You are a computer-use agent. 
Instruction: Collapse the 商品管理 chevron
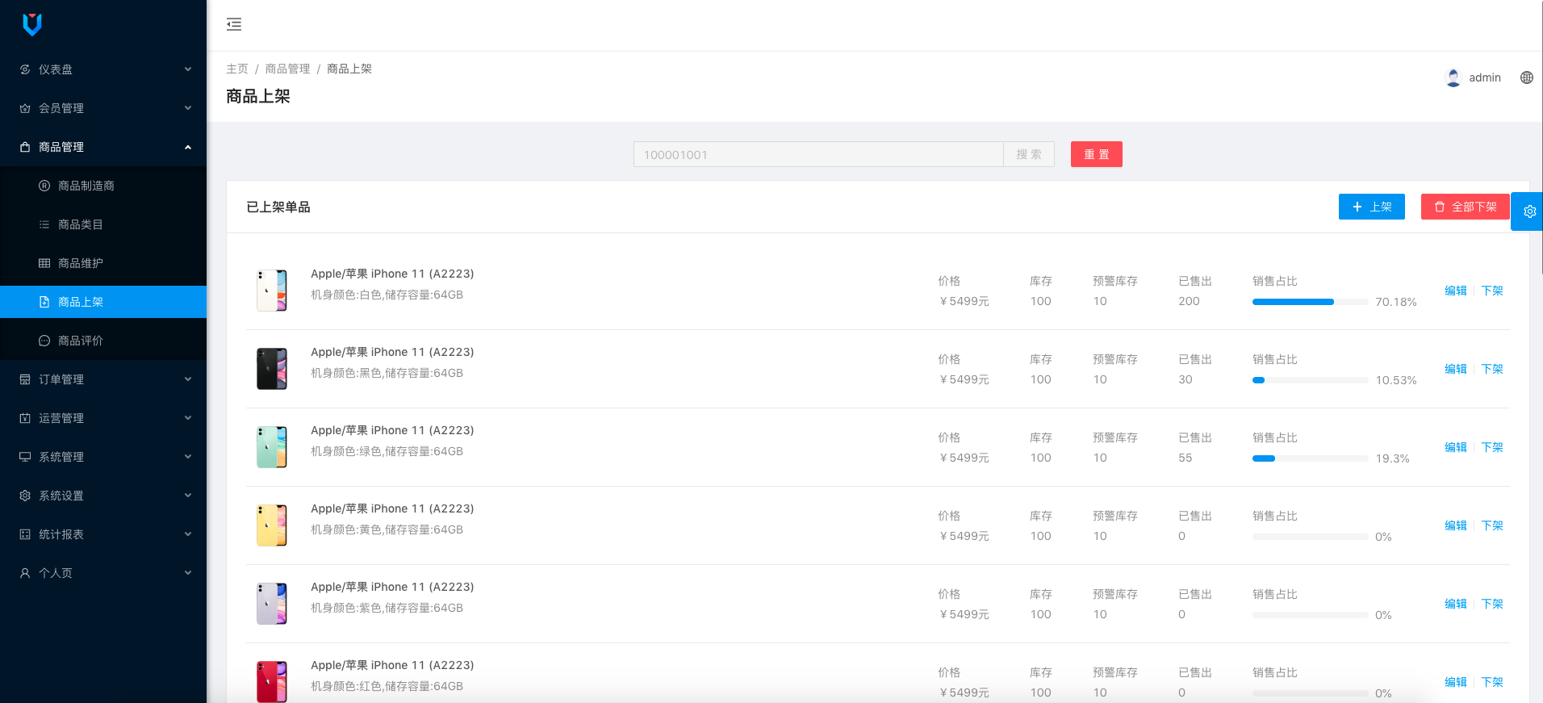188,147
